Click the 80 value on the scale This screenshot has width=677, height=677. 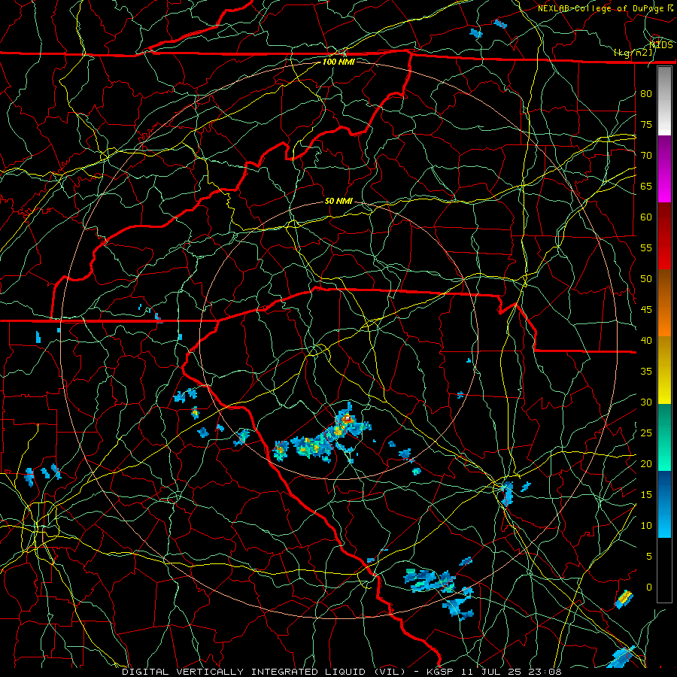(646, 94)
